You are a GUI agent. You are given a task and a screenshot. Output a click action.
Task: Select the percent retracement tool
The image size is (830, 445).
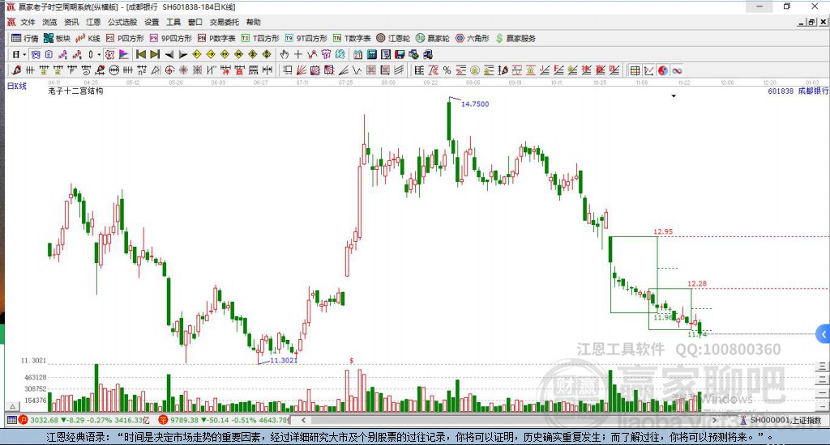click(x=447, y=70)
